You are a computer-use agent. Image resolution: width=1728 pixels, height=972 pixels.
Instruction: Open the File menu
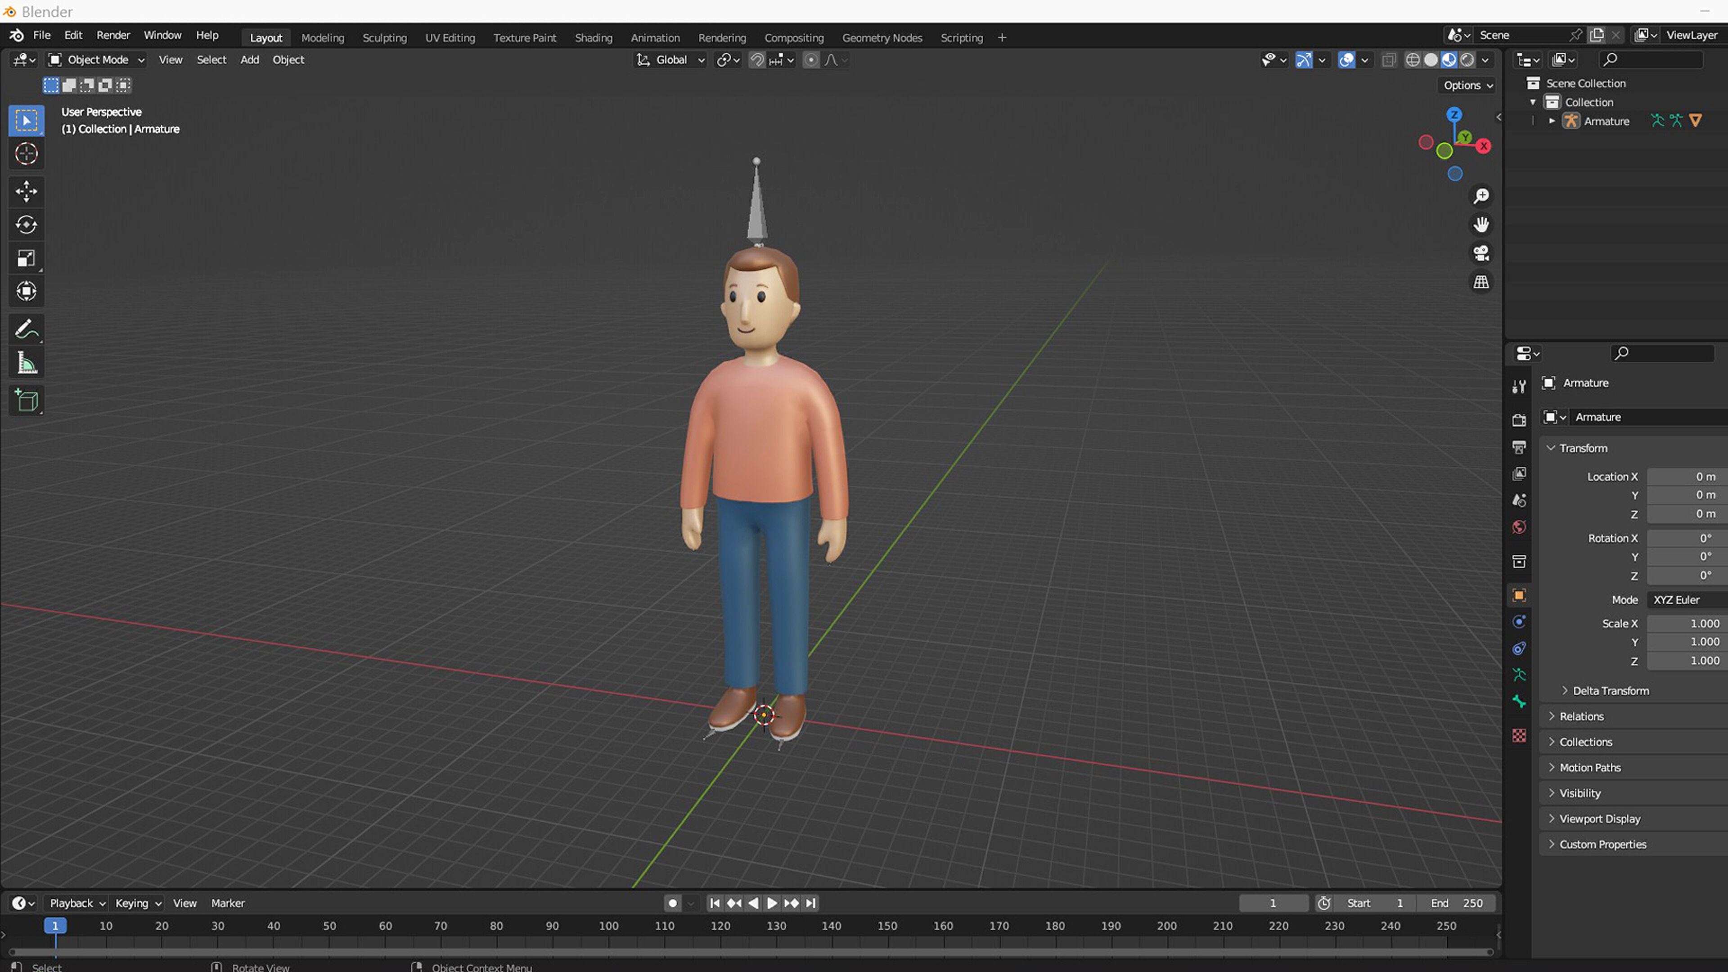click(x=41, y=36)
